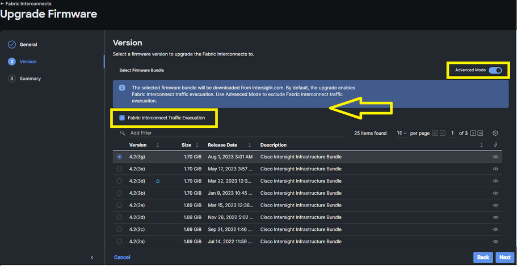Click the May 17, 2023 release date
Viewport: 517px width, 266px height.
[x=230, y=169]
